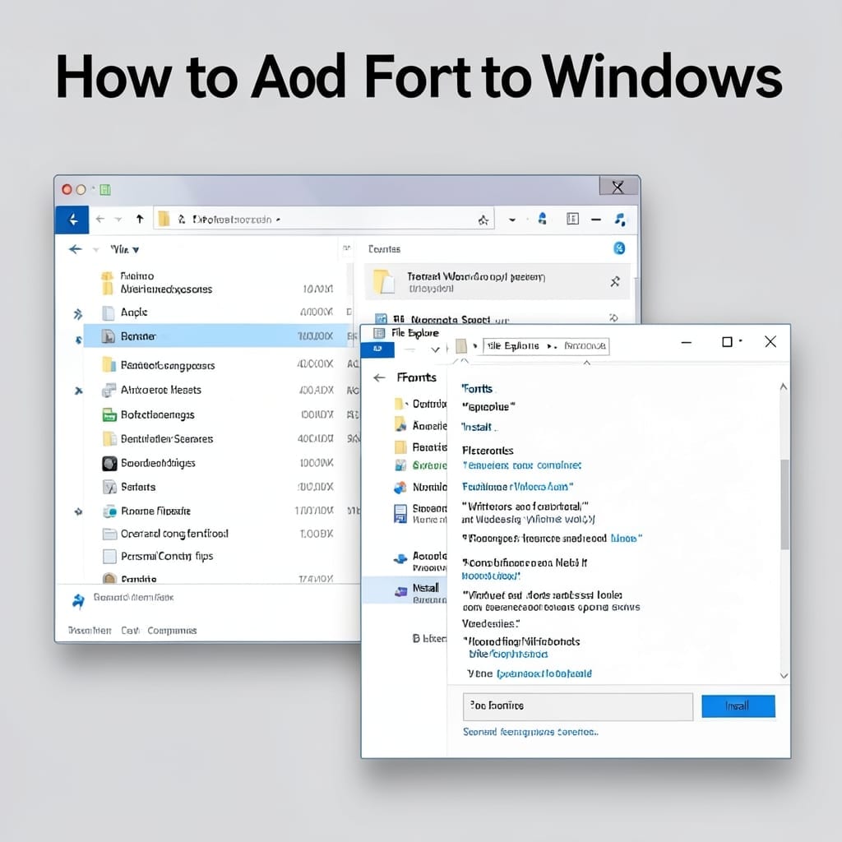Click the minus icon in rear window toolbar
842x842 pixels.
tap(596, 220)
